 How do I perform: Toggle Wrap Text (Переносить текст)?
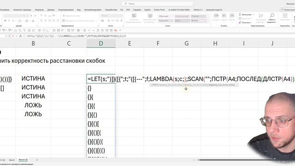click(x=71, y=16)
